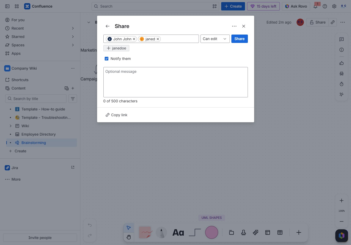This screenshot has width=351, height=245.
Task: Click Ask Rovo button
Action: pos(296,6)
